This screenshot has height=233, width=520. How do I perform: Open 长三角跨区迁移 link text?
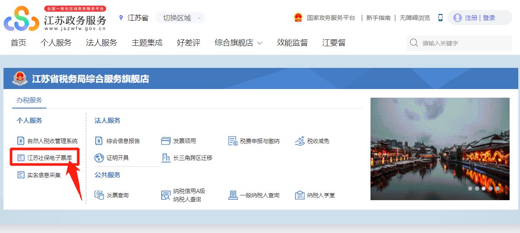(193, 158)
